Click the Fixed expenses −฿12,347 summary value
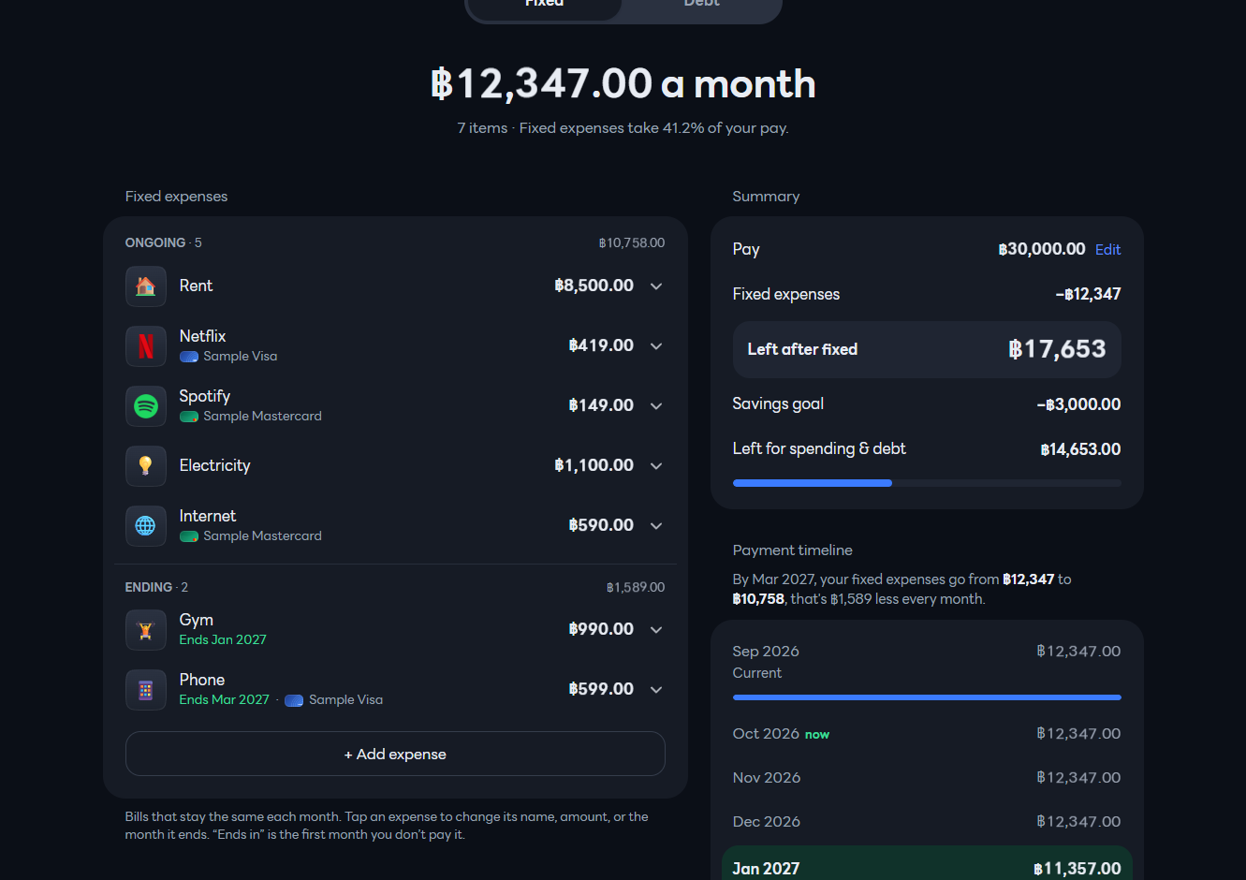The image size is (1246, 880). (x=1088, y=294)
